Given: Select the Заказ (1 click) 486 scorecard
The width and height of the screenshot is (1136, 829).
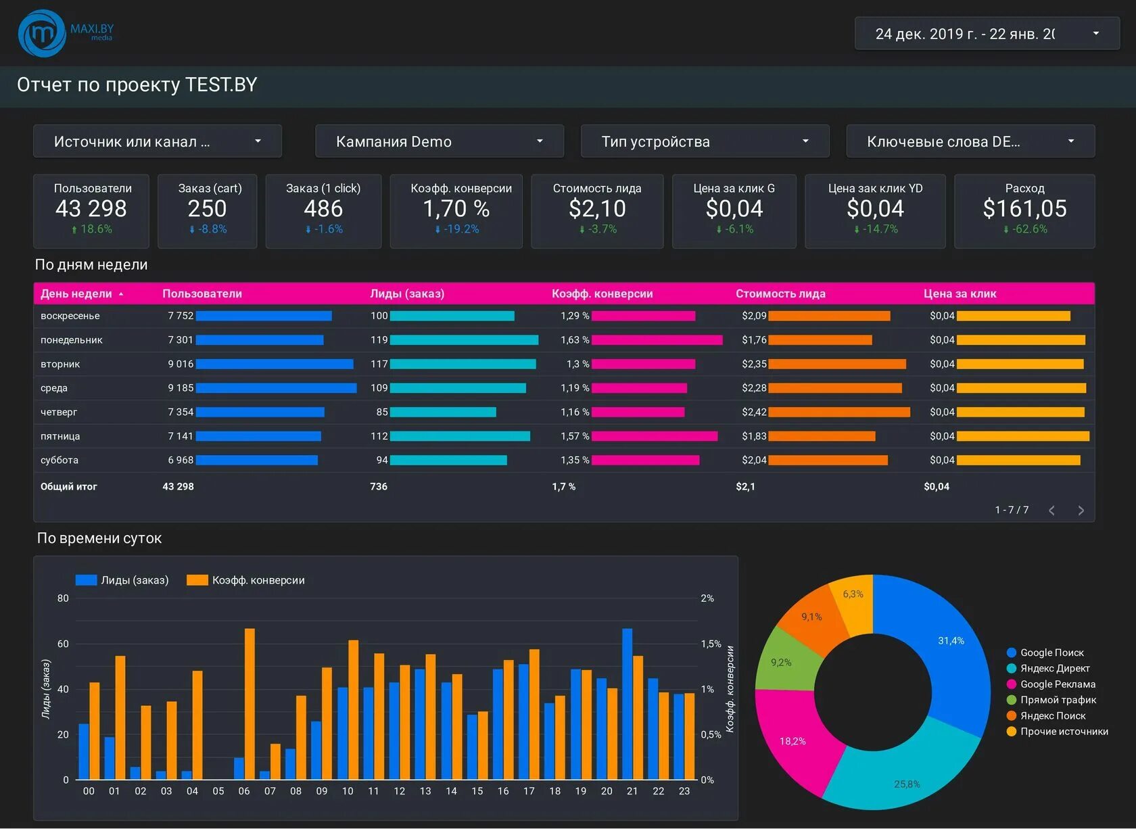Looking at the screenshot, I should click(323, 211).
